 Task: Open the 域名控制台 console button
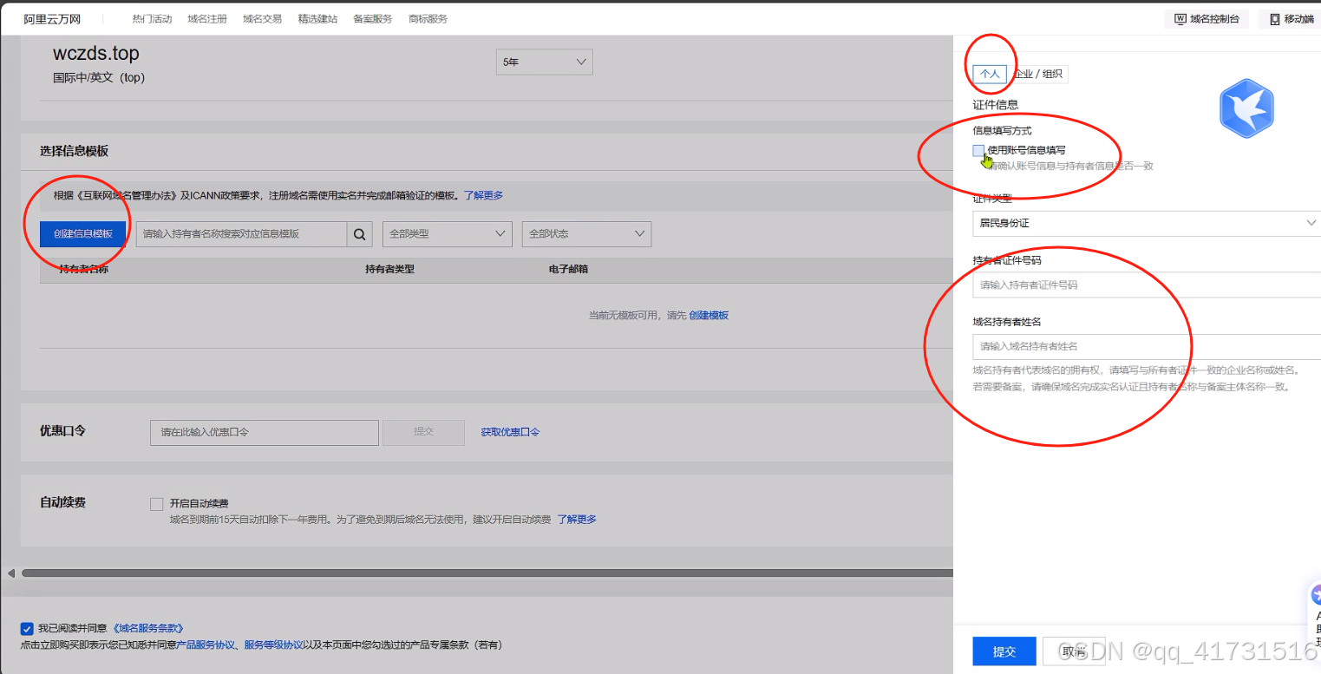(x=1207, y=18)
